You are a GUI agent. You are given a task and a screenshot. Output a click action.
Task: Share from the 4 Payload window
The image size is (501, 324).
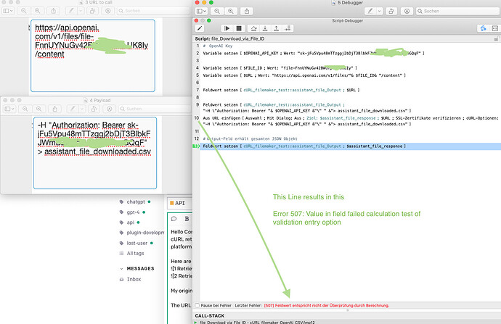tap(55, 109)
